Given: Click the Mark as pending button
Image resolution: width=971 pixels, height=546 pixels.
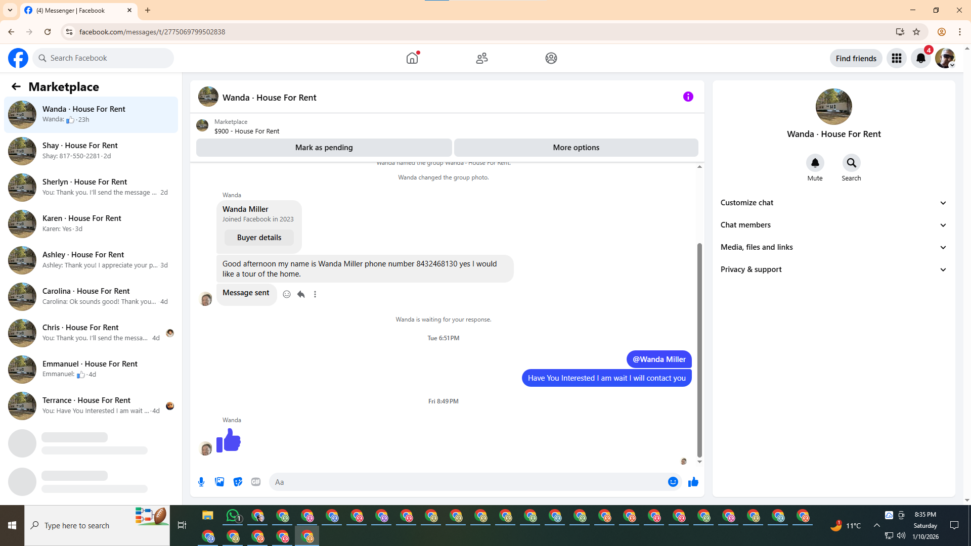Looking at the screenshot, I should [x=324, y=148].
